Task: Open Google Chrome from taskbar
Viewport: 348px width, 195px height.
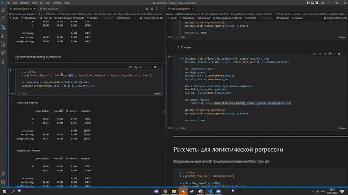Action: pos(165,191)
